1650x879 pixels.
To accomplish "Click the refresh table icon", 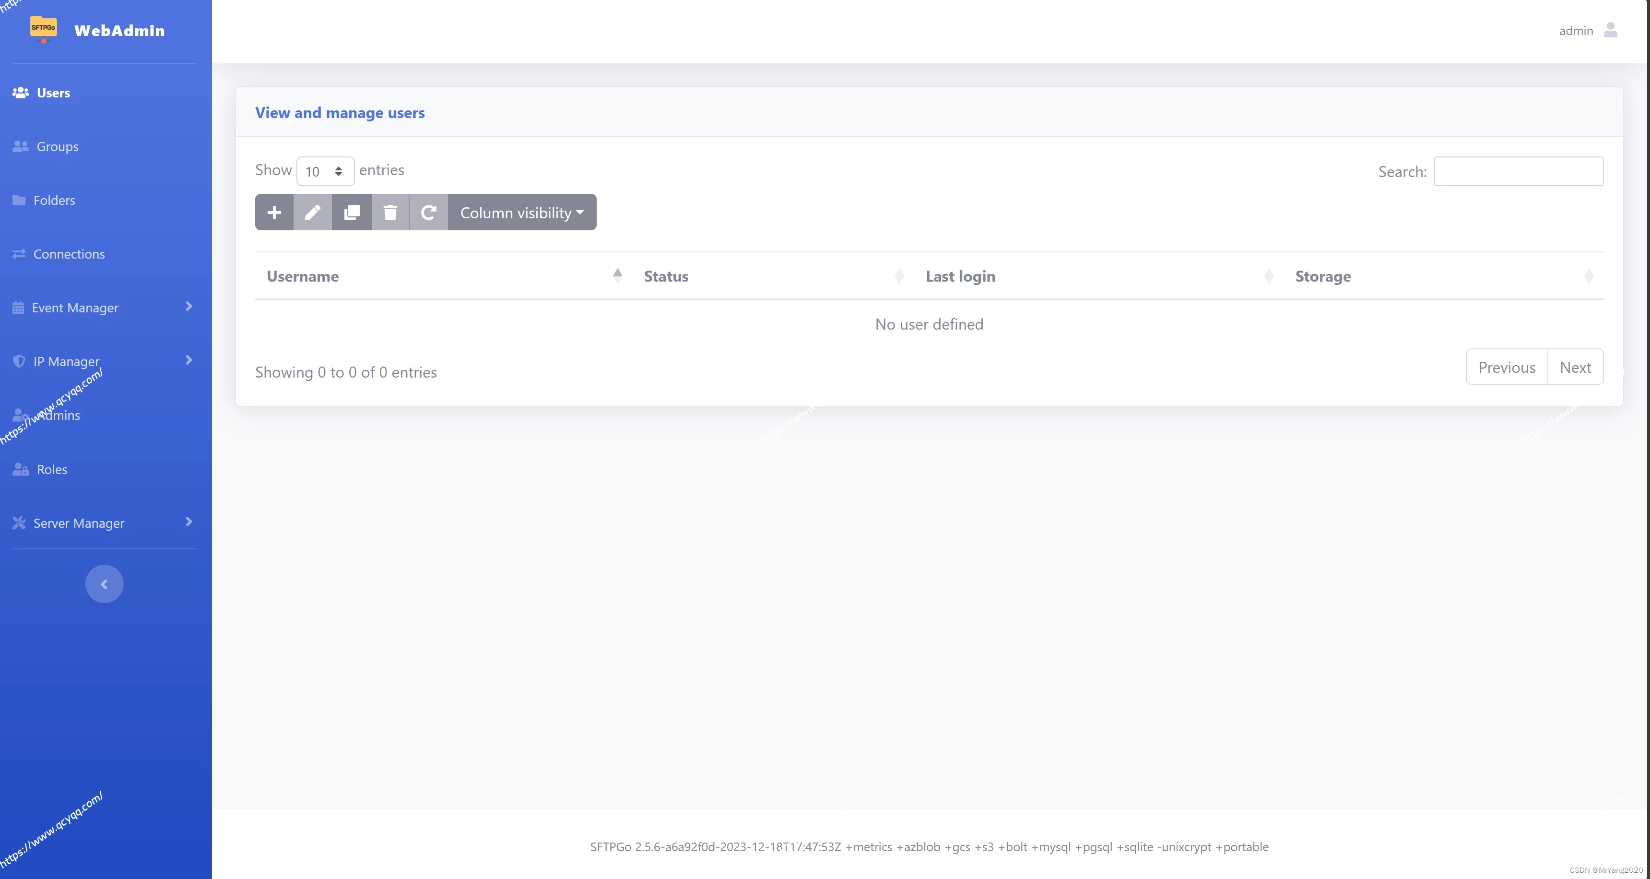I will (428, 212).
